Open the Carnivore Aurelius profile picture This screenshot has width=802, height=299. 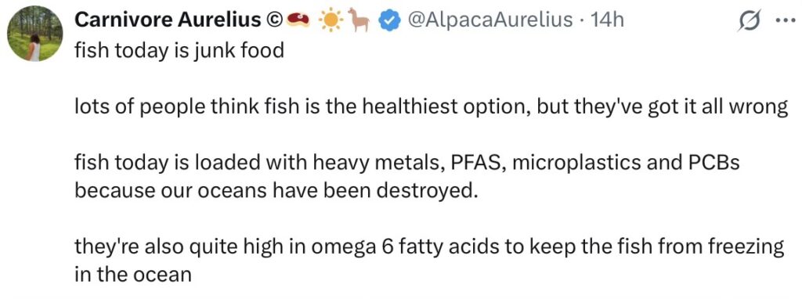point(35,34)
